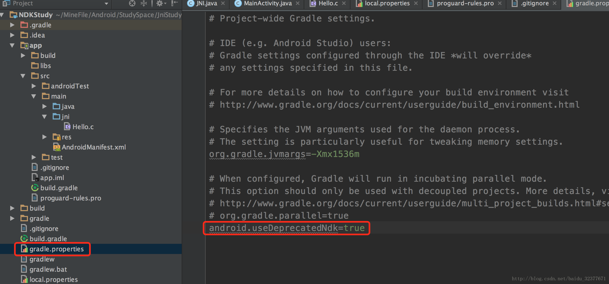Image resolution: width=609 pixels, height=284 pixels.
Task: Select the .idea folder icon
Action: [24, 35]
